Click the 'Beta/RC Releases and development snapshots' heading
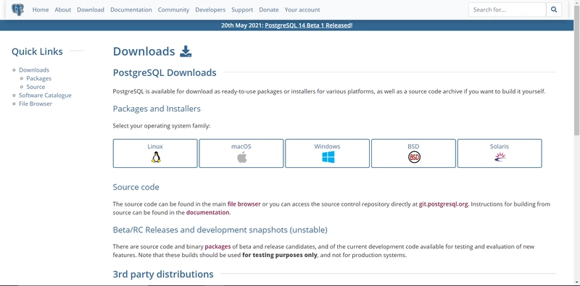Image resolution: width=580 pixels, height=286 pixels. [220, 230]
